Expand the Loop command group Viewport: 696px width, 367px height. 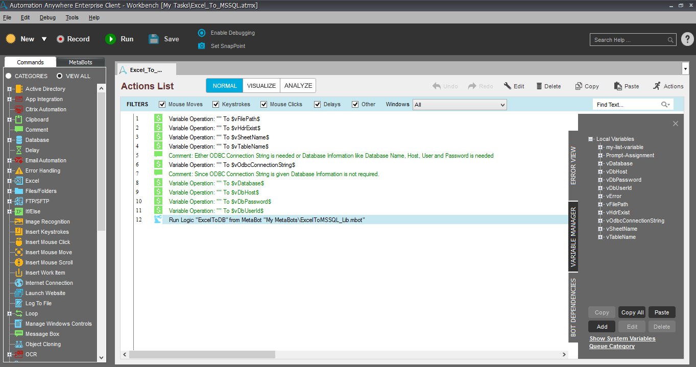tap(9, 313)
